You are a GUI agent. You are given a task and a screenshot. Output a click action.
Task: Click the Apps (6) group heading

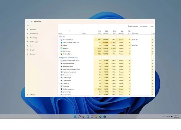click(62, 37)
